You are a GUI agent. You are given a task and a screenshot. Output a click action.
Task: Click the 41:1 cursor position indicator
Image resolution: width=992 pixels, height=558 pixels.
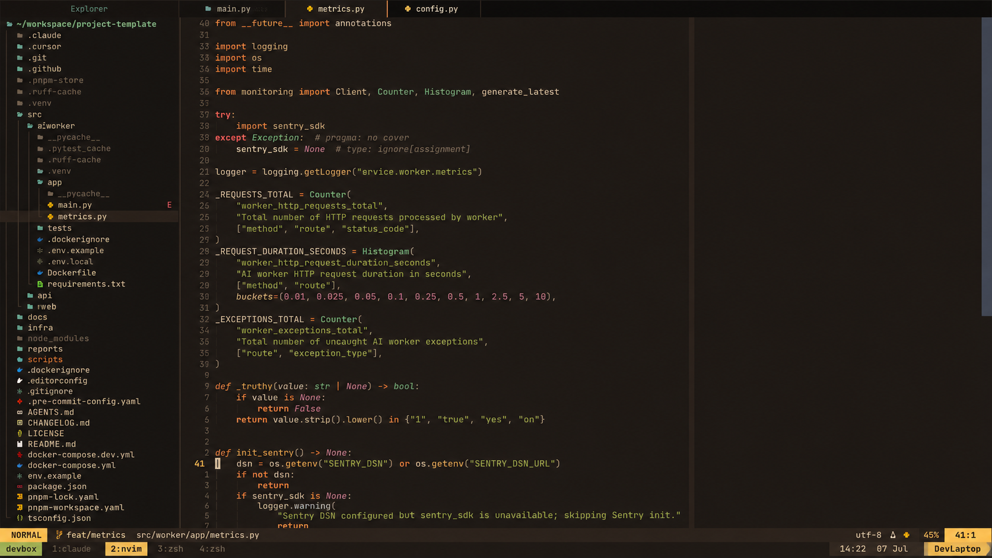click(965, 535)
